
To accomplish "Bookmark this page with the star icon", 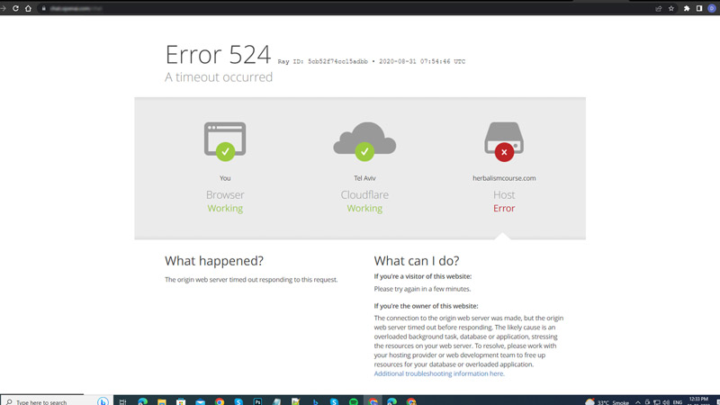I will [x=671, y=8].
